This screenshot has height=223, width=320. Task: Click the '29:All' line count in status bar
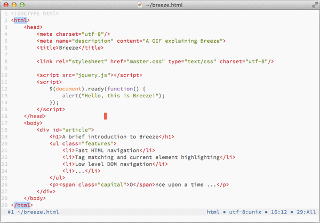[x=306, y=212]
